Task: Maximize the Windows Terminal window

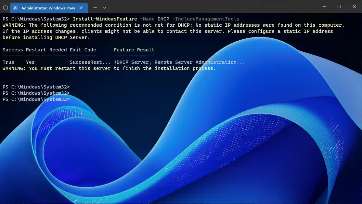Action: click(339, 7)
